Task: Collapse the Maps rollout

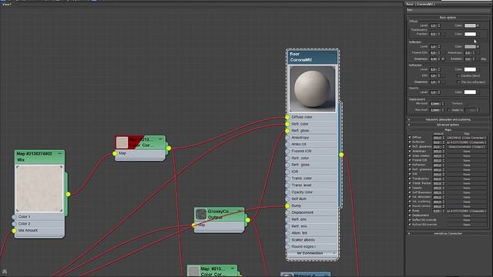Action: (448, 130)
